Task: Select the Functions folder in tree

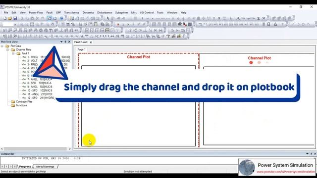Action: tap(21, 105)
